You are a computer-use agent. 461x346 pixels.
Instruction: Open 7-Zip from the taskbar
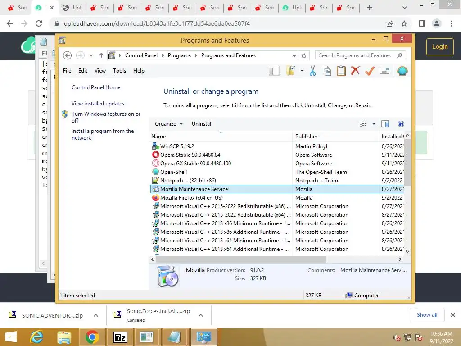(120, 337)
